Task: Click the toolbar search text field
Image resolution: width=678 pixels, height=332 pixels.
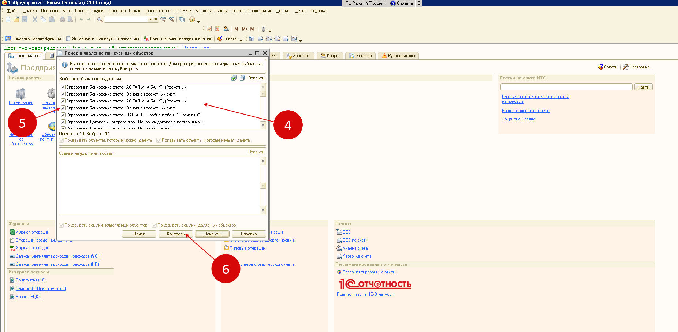Action: [x=126, y=19]
